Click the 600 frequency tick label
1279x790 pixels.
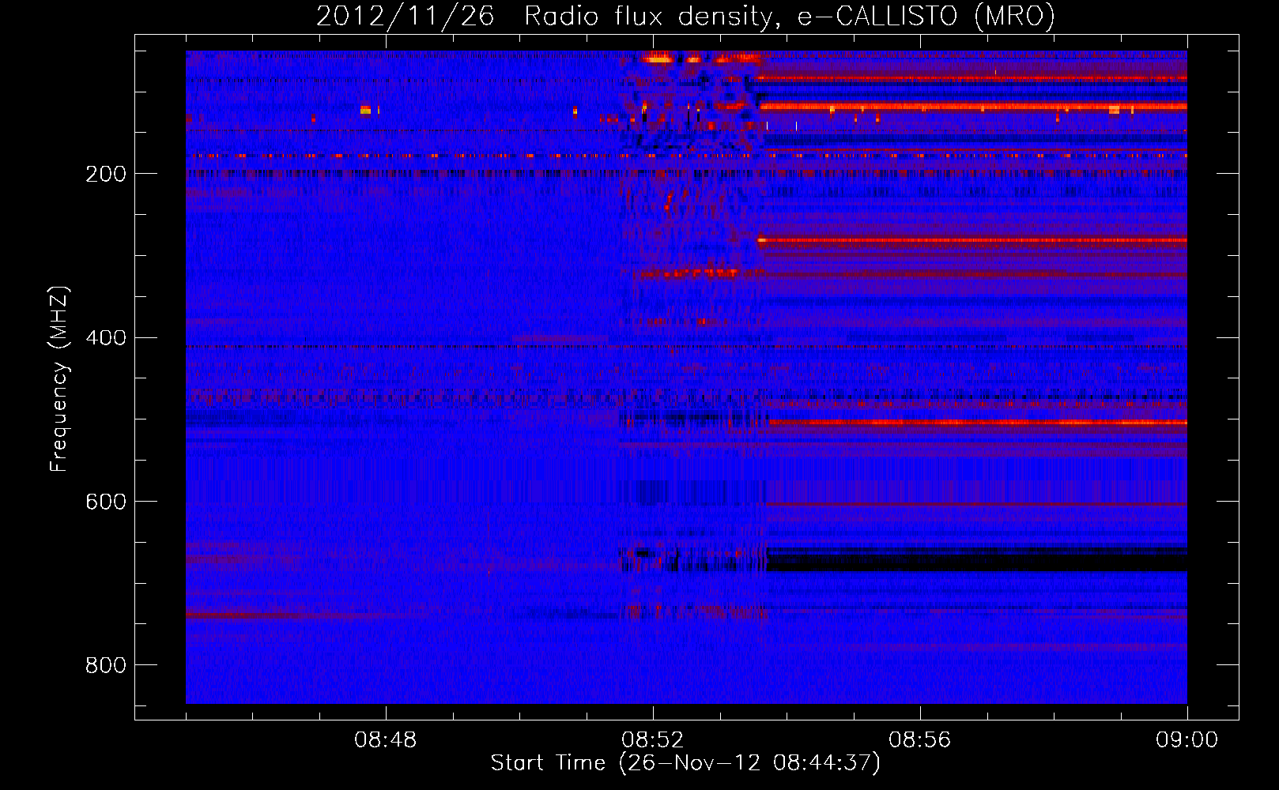pos(106,502)
